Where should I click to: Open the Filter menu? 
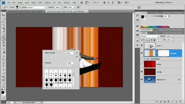coord(40,3)
